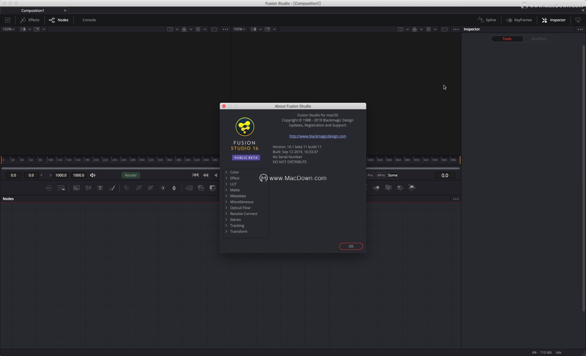
Task: Open the Console panel
Action: click(89, 20)
